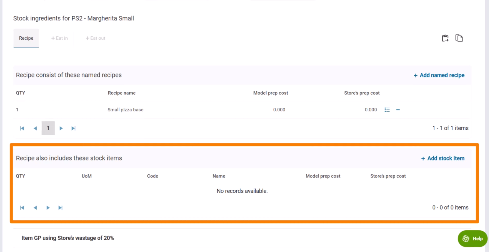Select the Recipe tab
The width and height of the screenshot is (489, 252).
[26, 38]
